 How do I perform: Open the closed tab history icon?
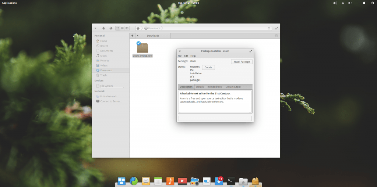[x=276, y=36]
